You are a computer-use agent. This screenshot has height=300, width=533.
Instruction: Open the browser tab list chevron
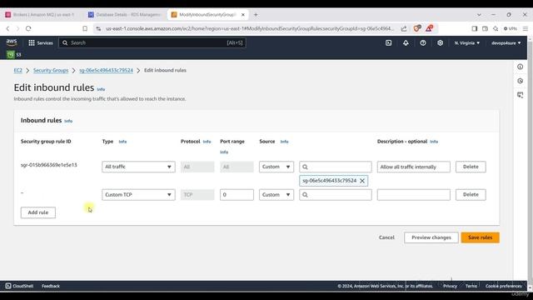[x=479, y=15]
